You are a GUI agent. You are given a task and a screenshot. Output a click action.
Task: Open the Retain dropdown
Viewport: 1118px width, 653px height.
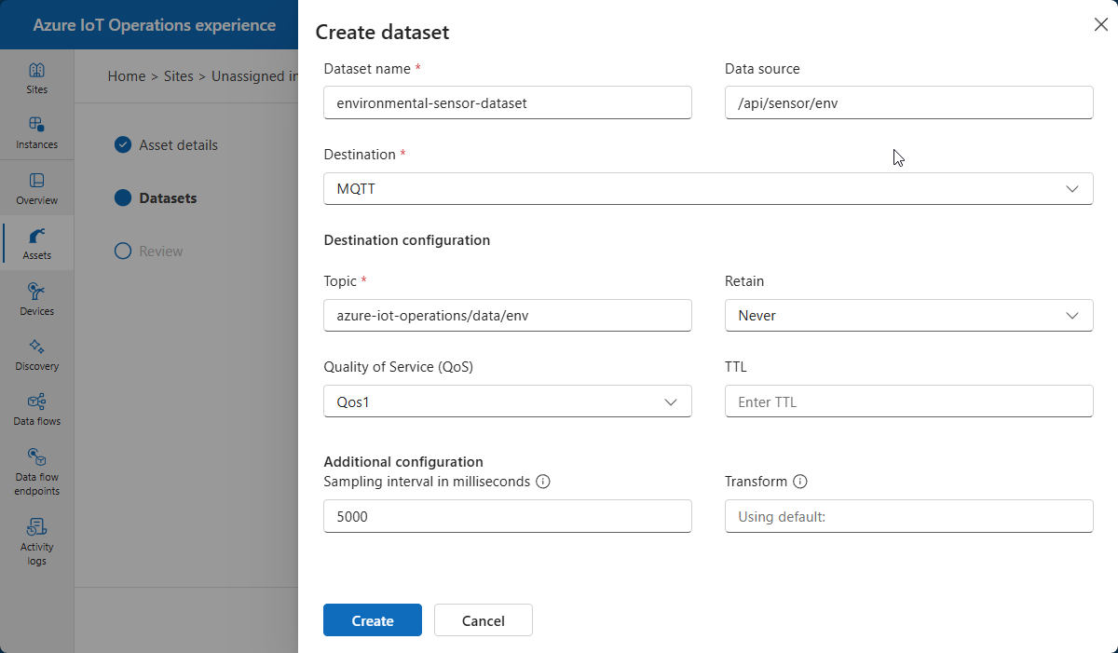coord(908,315)
